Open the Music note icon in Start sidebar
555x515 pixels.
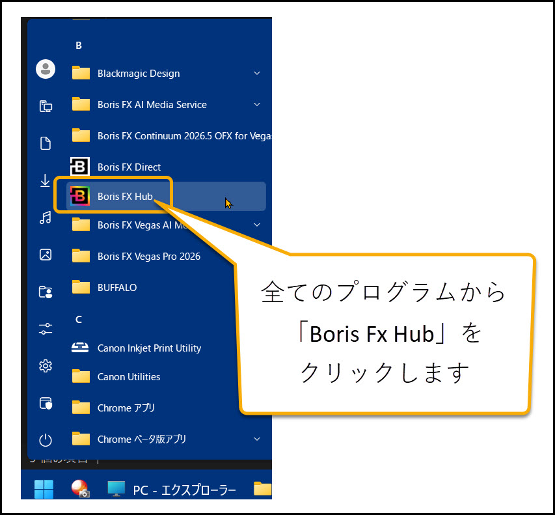tap(46, 217)
